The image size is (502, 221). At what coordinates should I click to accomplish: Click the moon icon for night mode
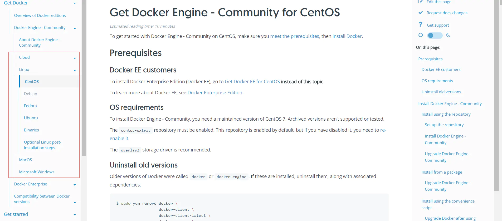coord(448,35)
